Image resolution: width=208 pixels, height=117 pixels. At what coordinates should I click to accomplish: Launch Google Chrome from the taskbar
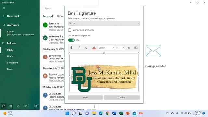coord(108,113)
